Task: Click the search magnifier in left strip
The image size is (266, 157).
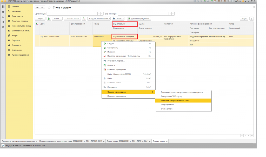Action: (3, 22)
